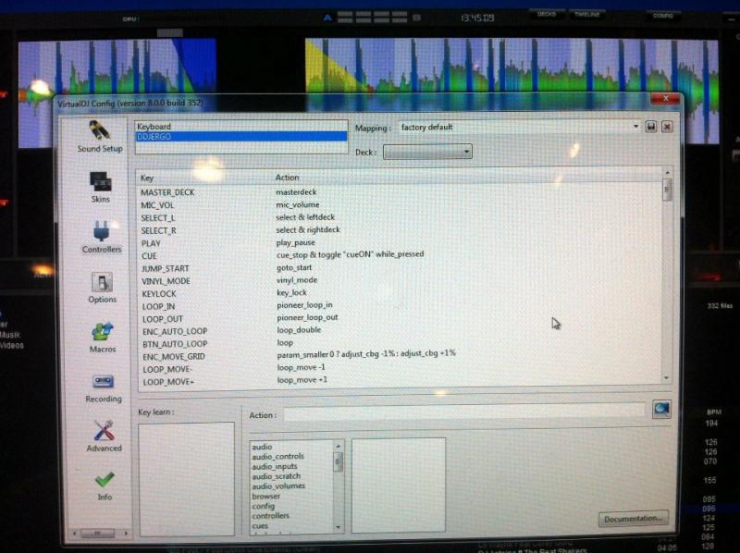Select the JUMP_START key row
Image resolution: width=740 pixels, height=553 pixels.
[401, 268]
